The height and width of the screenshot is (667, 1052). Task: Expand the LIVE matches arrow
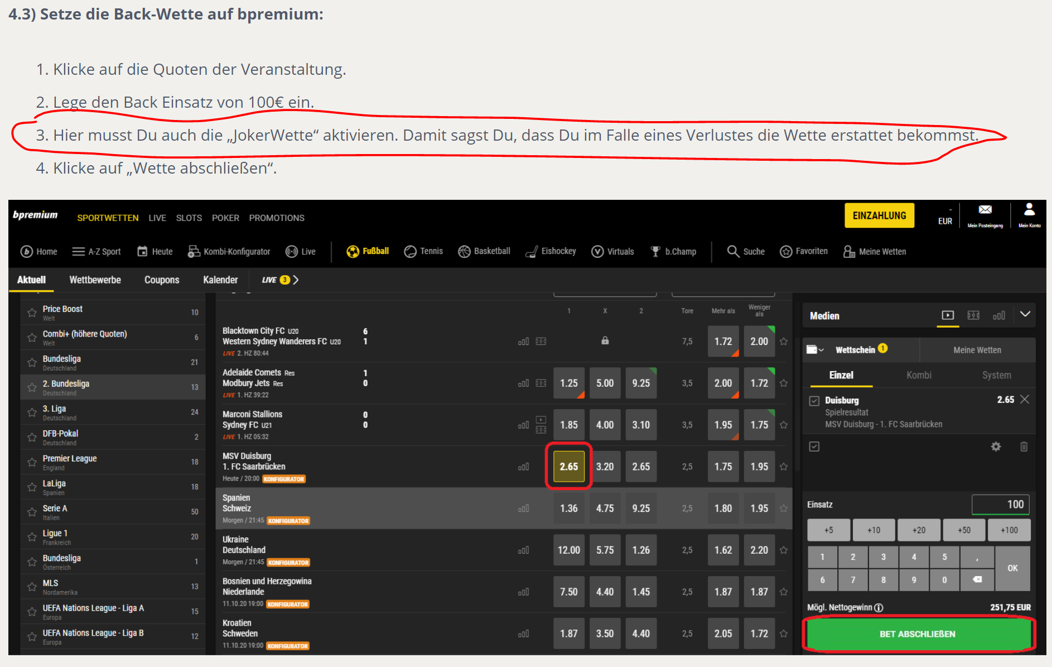pyautogui.click(x=296, y=280)
